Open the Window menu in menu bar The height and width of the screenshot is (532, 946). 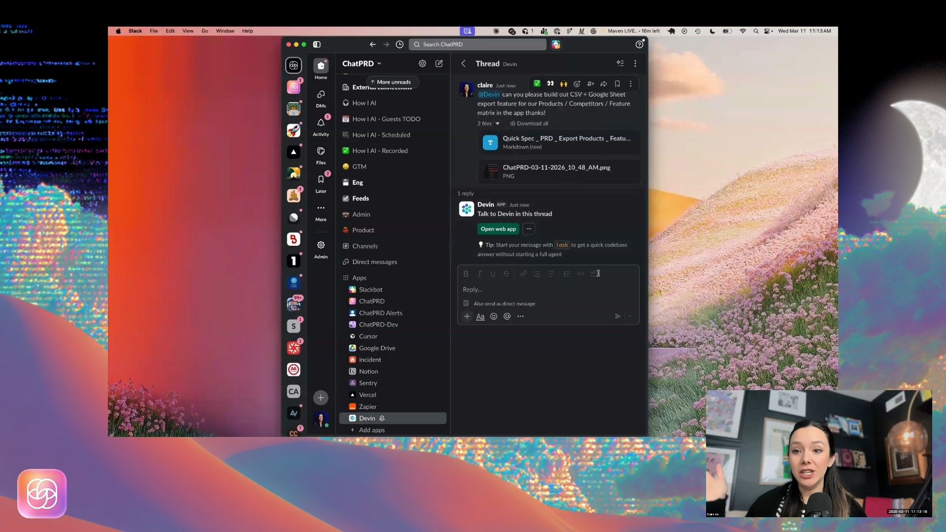225,31
